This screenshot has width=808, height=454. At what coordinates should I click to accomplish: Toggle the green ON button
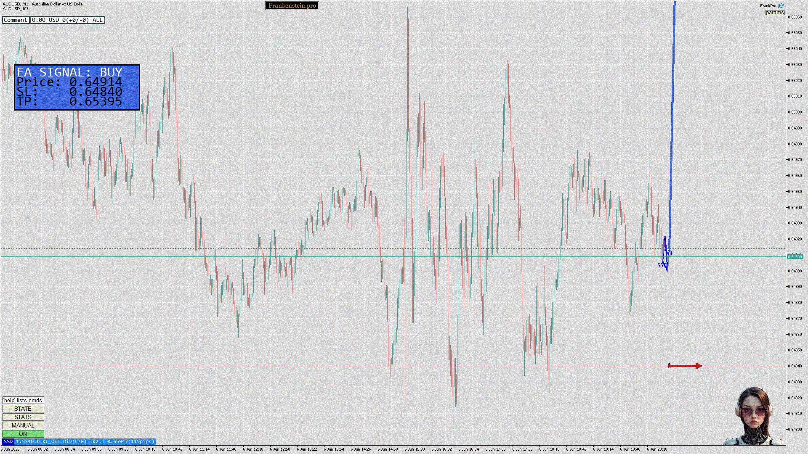click(x=23, y=434)
